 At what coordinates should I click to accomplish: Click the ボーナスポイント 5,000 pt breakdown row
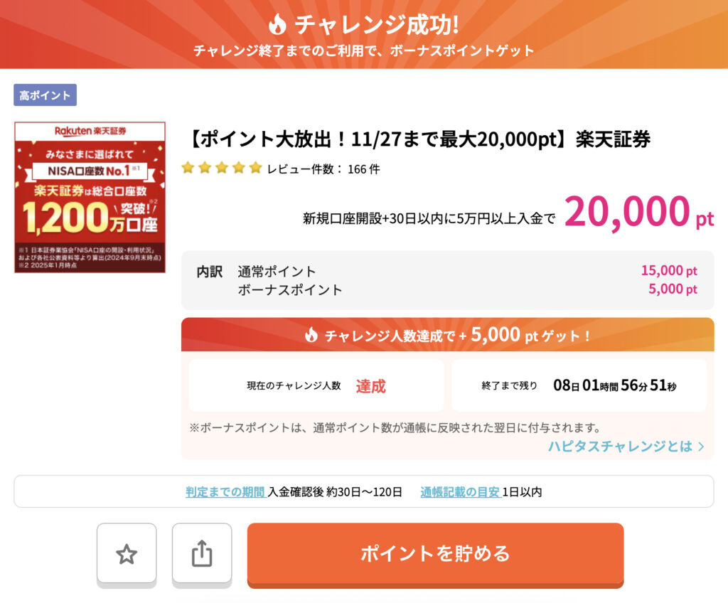448,289
